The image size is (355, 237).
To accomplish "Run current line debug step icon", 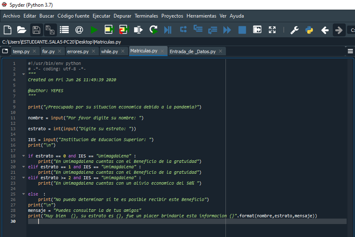I will (x=183, y=29).
